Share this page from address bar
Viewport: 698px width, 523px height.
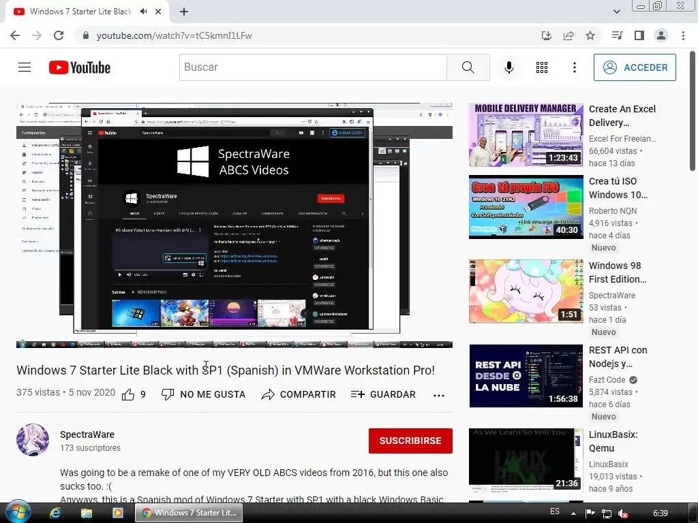(x=568, y=35)
